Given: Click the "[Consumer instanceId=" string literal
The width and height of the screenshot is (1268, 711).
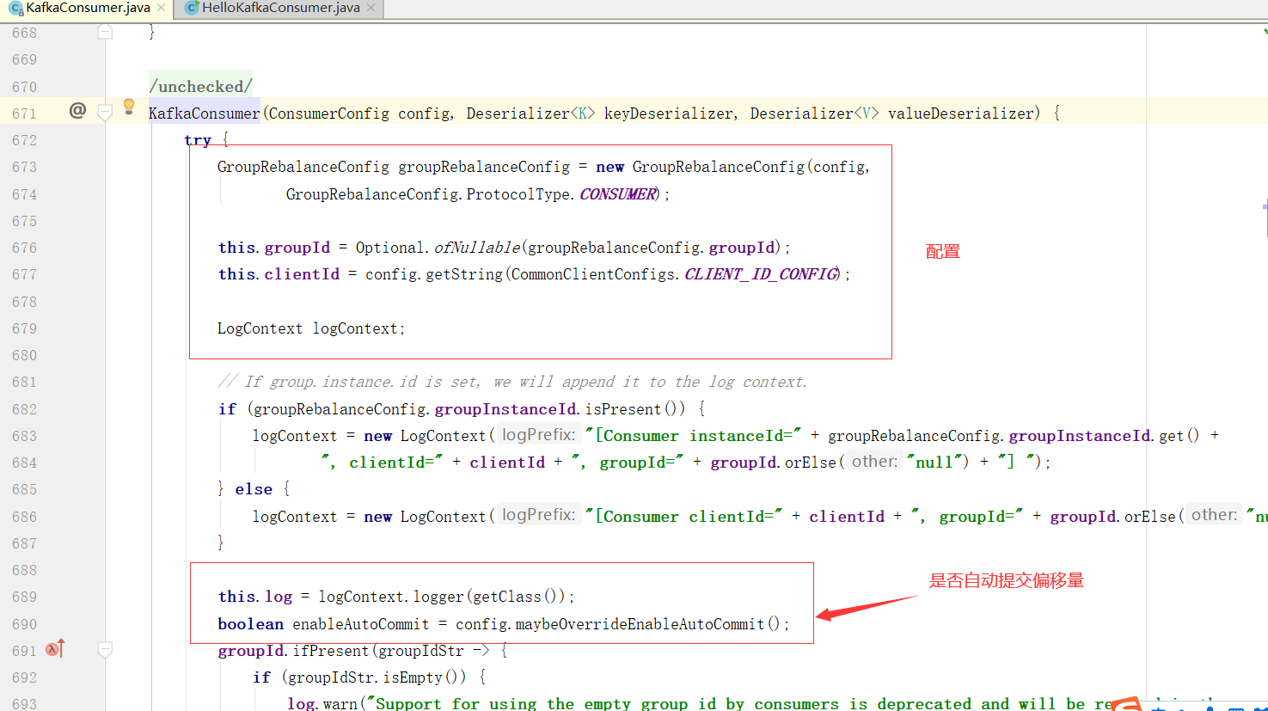Looking at the screenshot, I should (x=693, y=436).
